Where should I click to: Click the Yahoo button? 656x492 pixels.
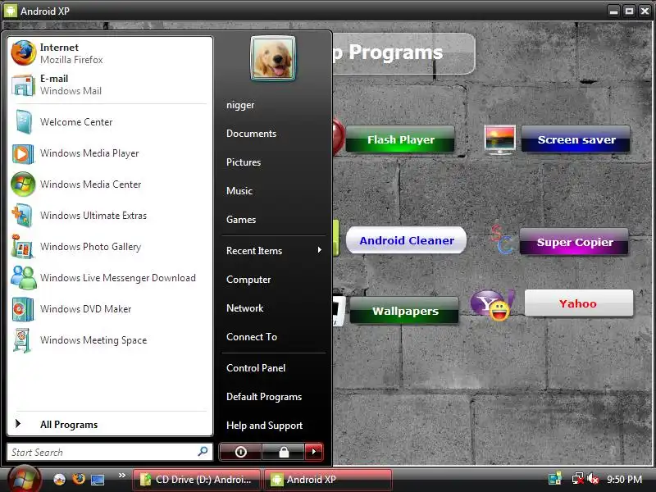(579, 303)
